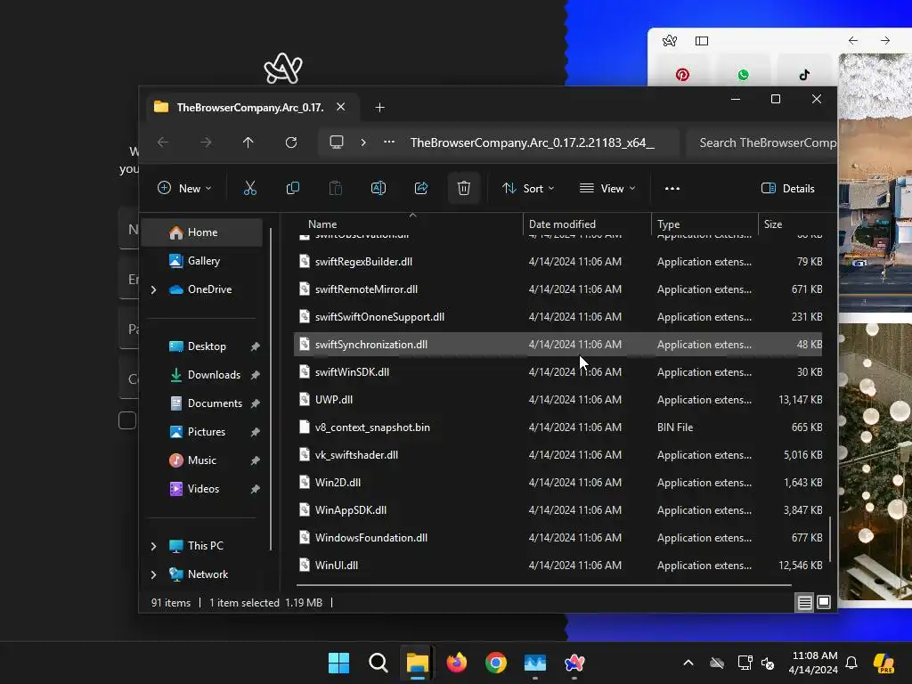Viewport: 912px width, 684px height.
Task: Click the Arc logo icon in browser window
Action: point(670,41)
